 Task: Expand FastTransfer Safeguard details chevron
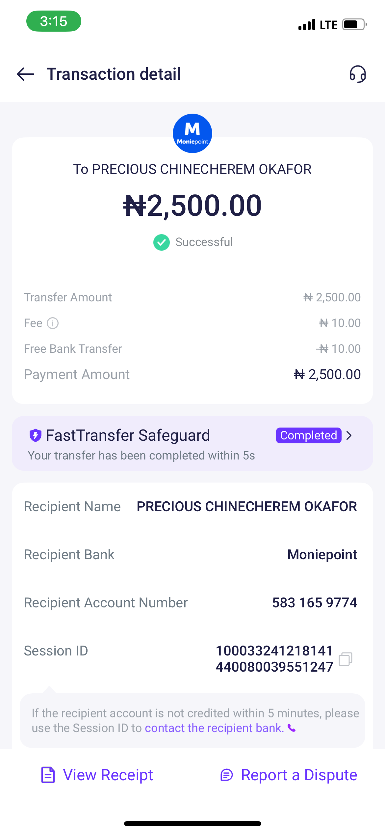349,435
